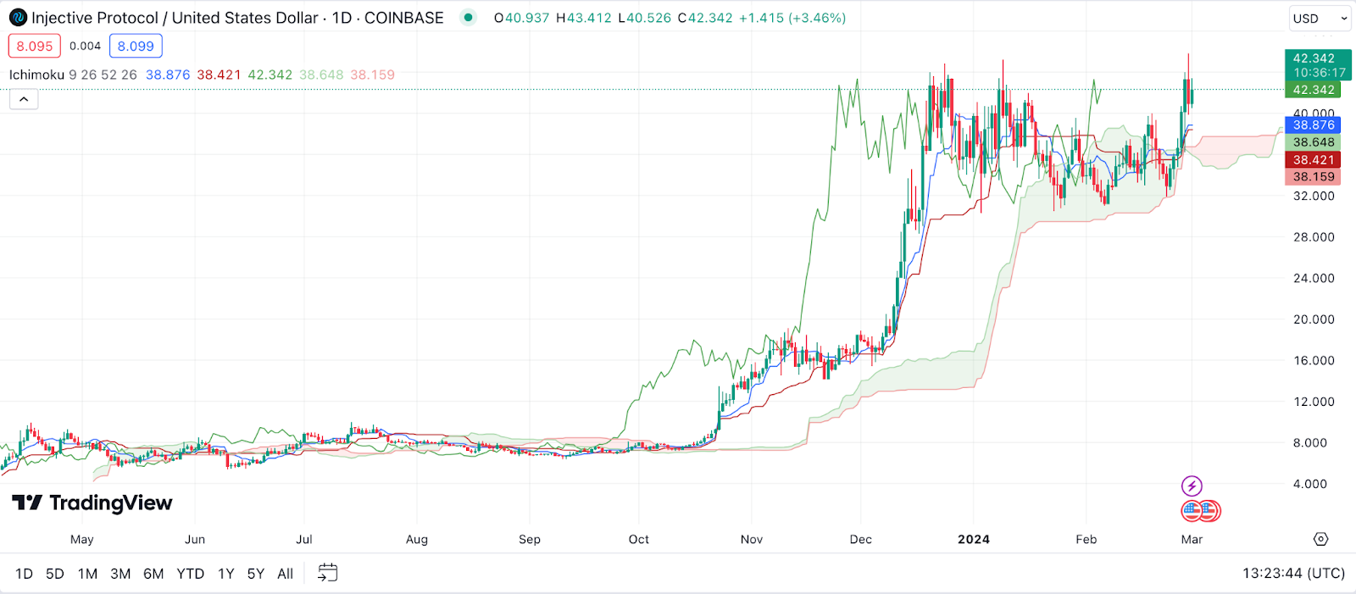This screenshot has width=1356, height=594.
Task: Click the Oct label on time axis
Action: click(639, 539)
